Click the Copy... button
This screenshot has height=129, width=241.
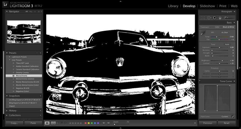point(14,123)
